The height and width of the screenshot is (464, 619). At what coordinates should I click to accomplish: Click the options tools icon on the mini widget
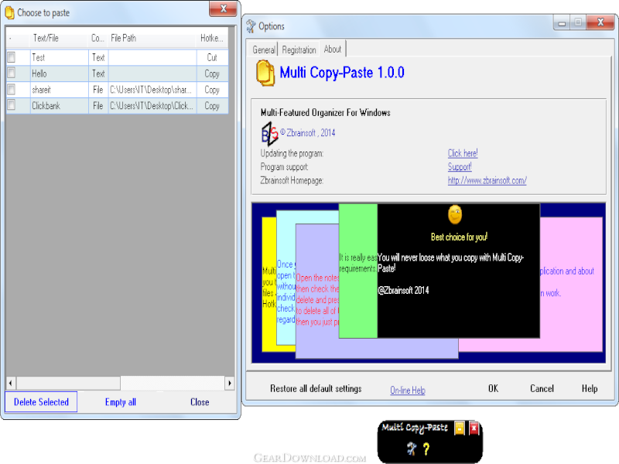pos(412,449)
